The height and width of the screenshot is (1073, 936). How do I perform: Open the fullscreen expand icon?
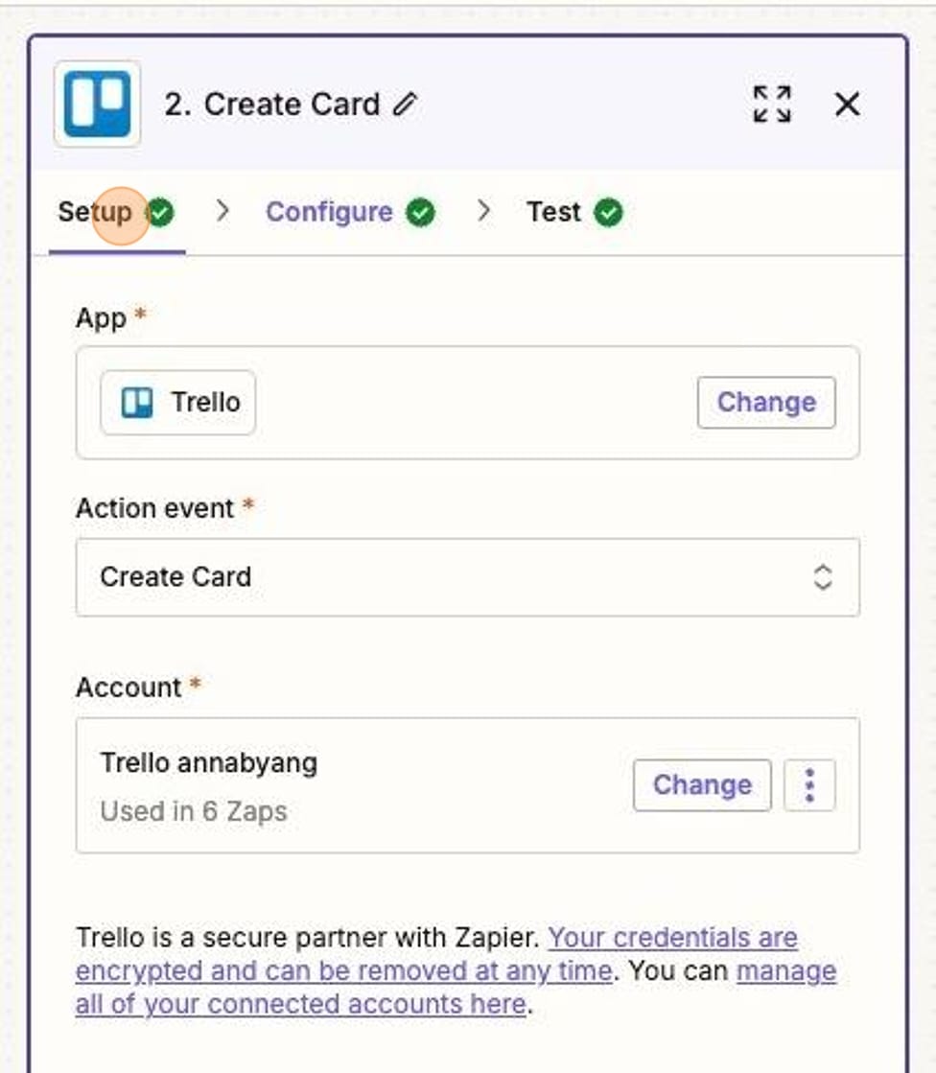pyautogui.click(x=773, y=106)
